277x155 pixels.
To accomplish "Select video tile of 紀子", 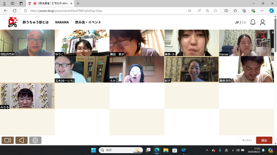I will tap(192, 69).
